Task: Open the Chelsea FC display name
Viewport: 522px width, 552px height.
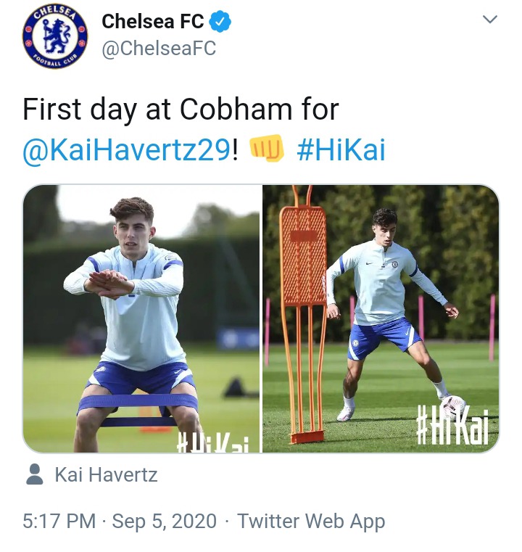Action: (x=153, y=22)
